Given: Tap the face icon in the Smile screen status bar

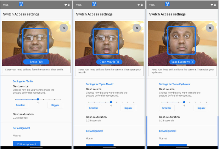Looking at the screenshot, I should 21,4.
